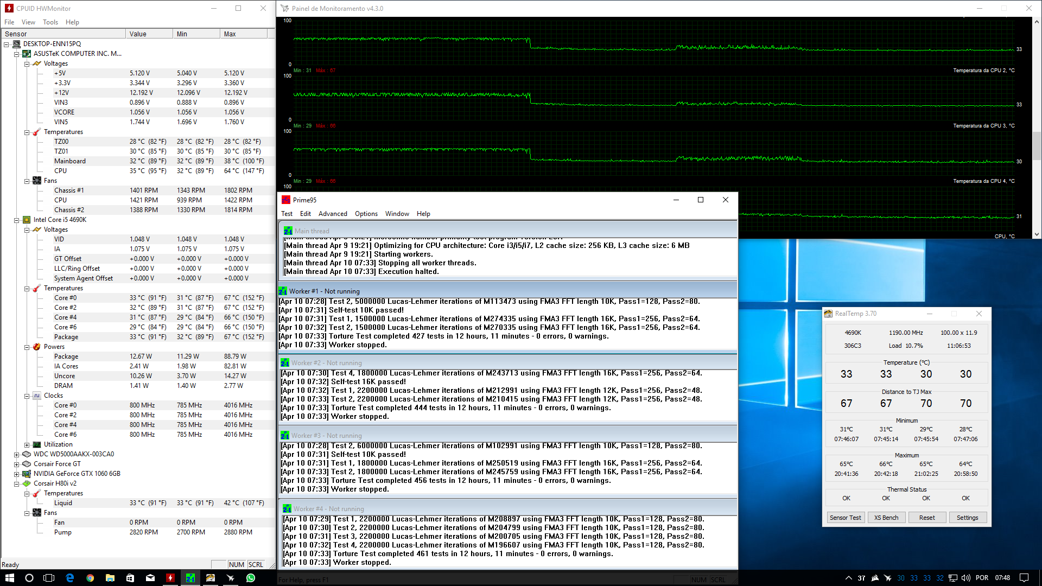Open Prime95 Advanced menu

[333, 214]
